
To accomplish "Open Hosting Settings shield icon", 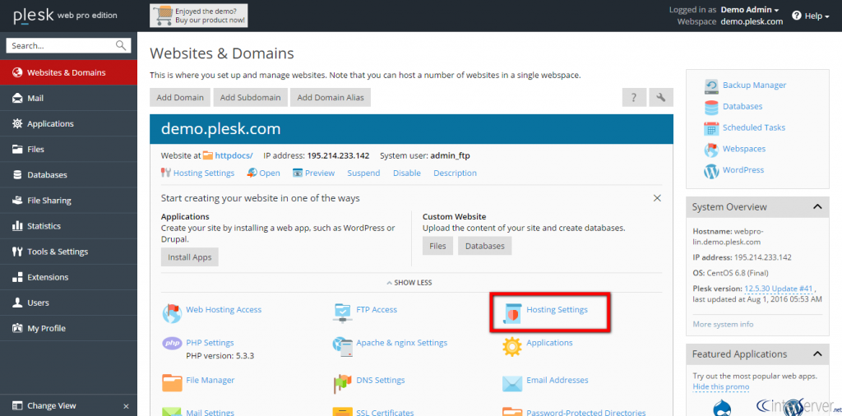I will tap(512, 313).
